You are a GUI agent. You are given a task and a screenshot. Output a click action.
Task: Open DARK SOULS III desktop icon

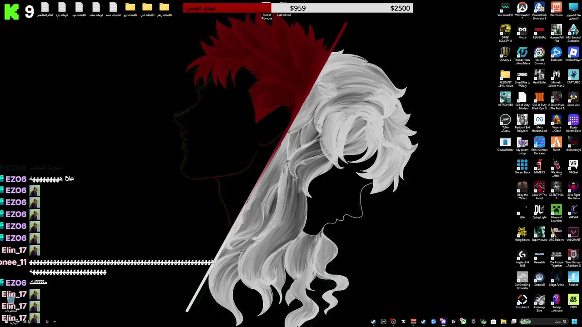(x=505, y=33)
